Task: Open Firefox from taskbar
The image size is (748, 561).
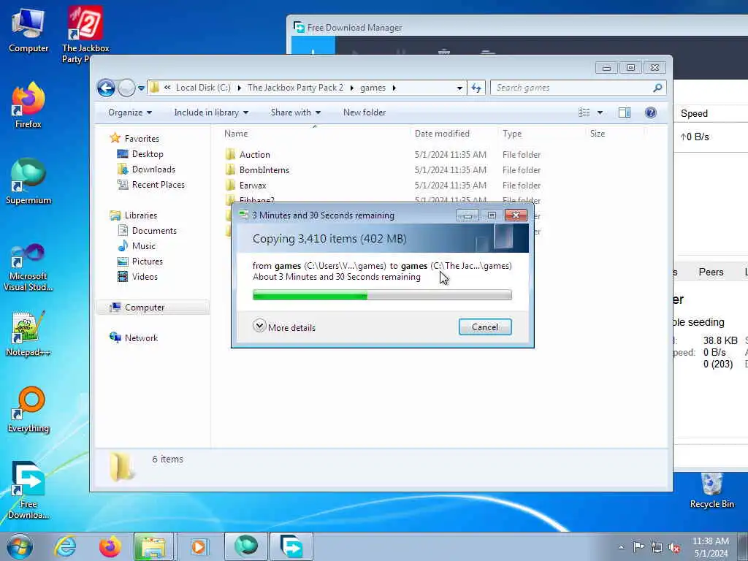Action: [x=110, y=546]
